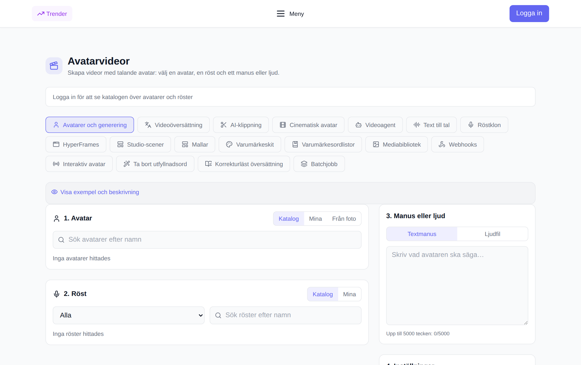Switch to Mina tab in Röst section
The height and width of the screenshot is (365, 581).
pyautogui.click(x=349, y=294)
